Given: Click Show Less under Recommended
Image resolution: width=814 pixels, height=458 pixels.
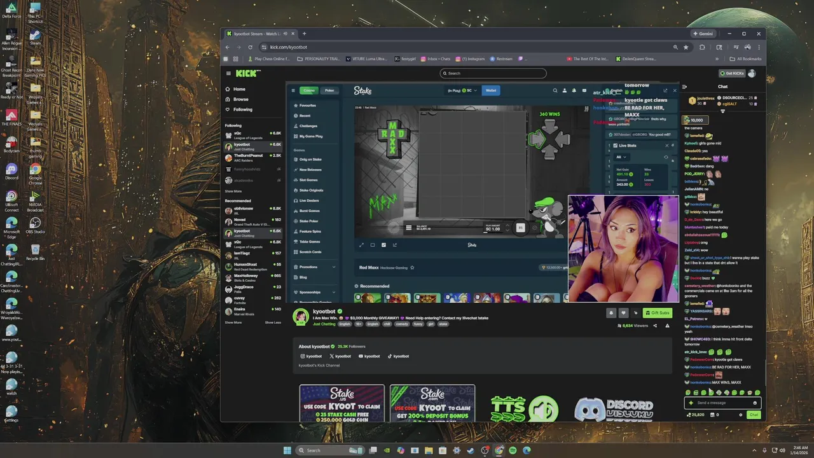Looking at the screenshot, I should coord(273,323).
